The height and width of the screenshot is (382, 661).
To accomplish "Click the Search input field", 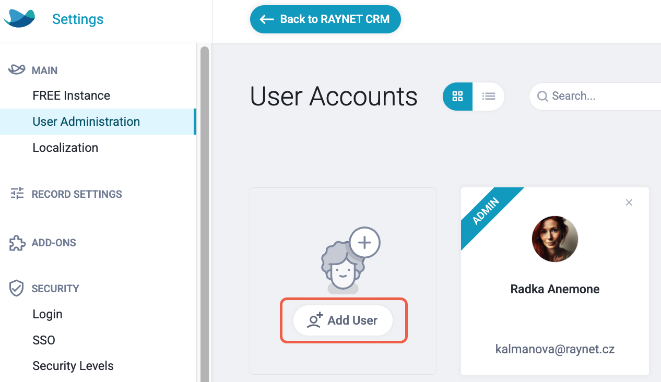I will (x=595, y=96).
